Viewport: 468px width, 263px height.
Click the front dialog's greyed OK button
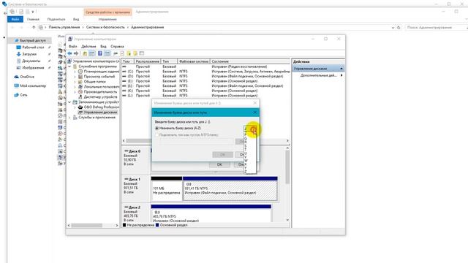coord(222,154)
